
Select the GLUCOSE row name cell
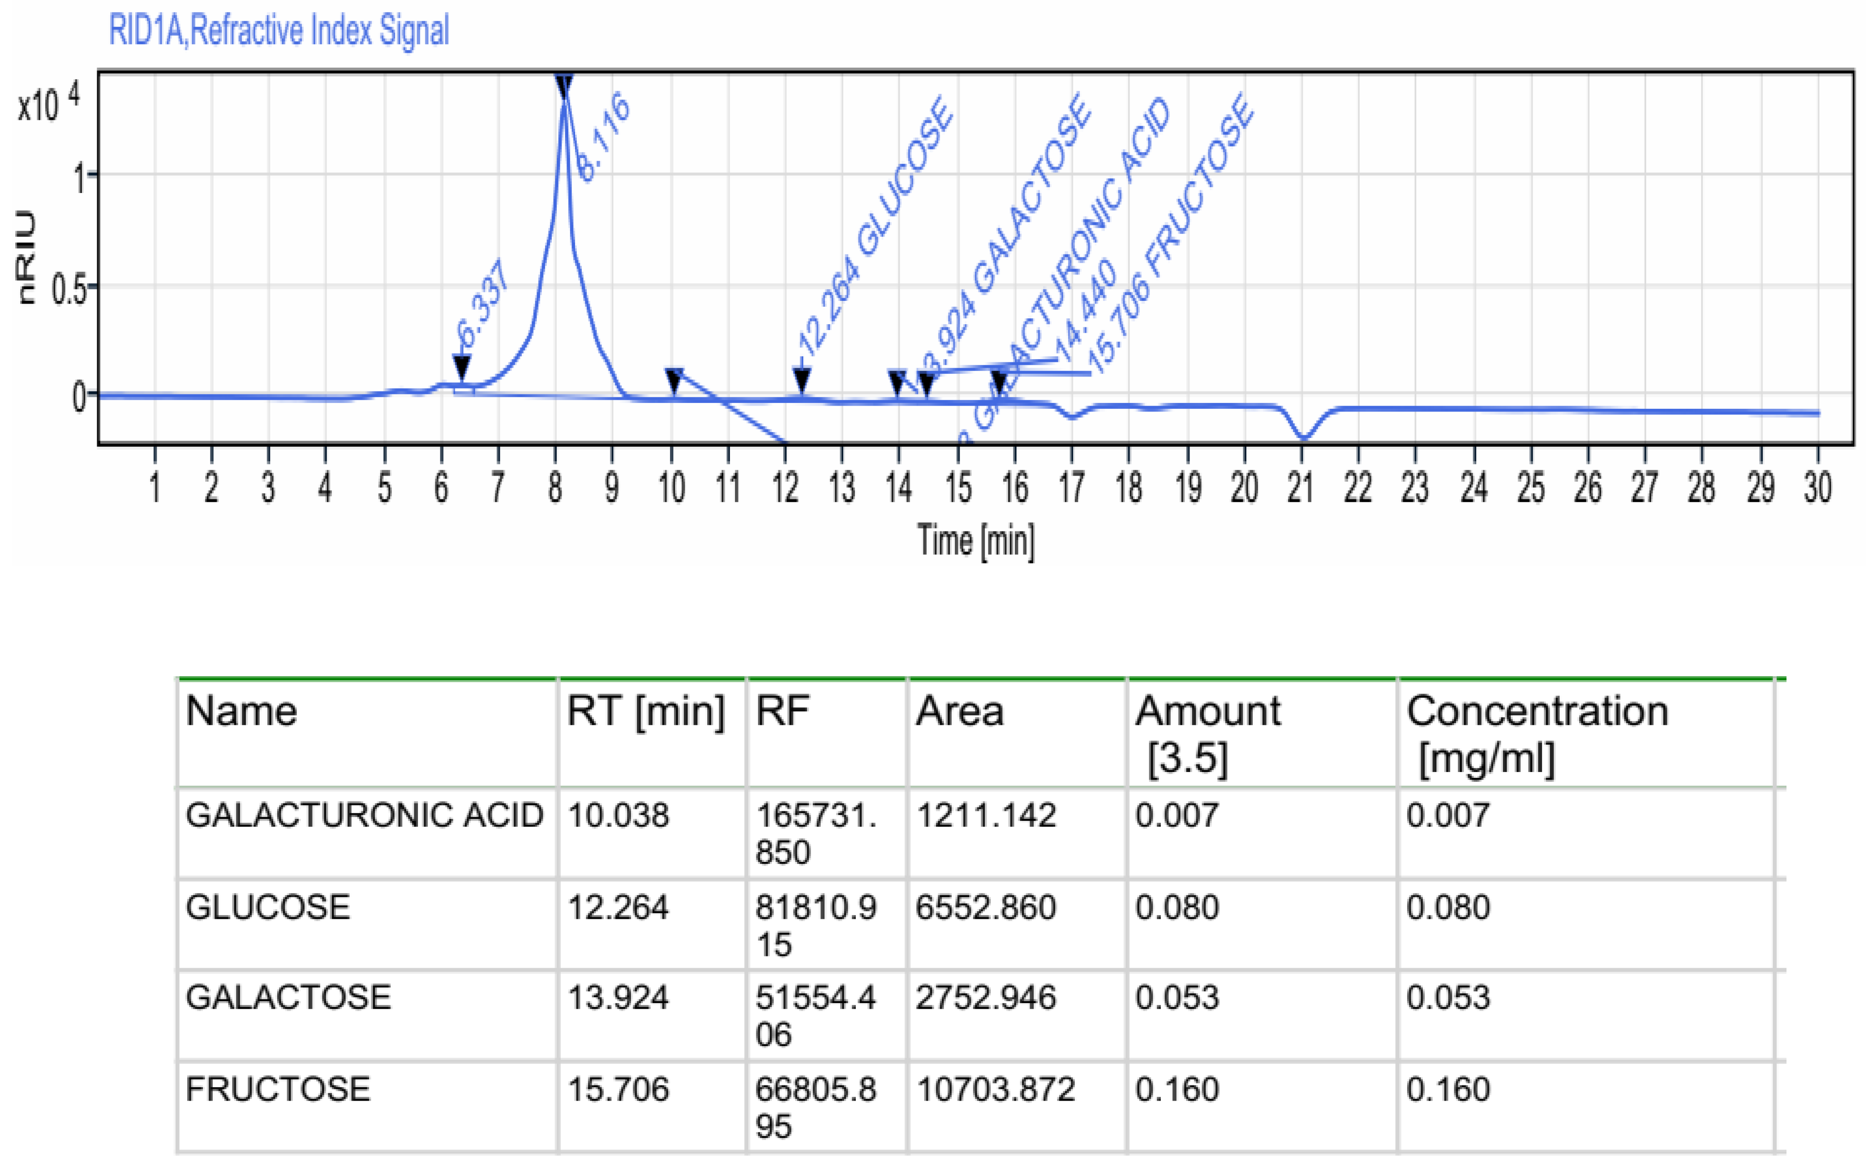268,907
